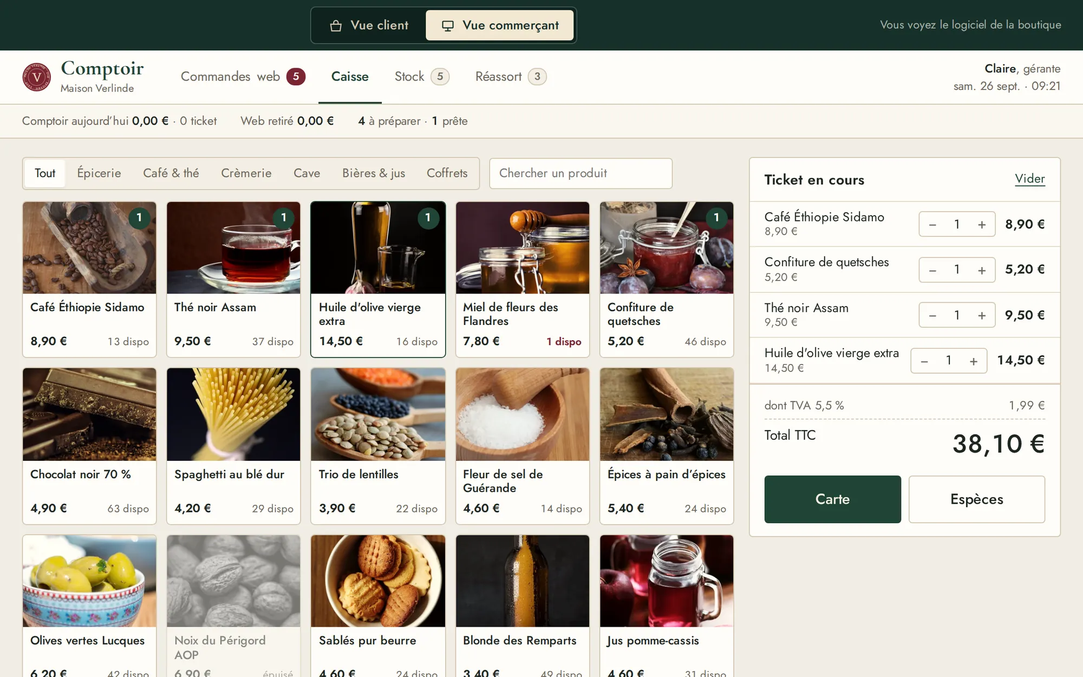
Task: Show the Café & thé category
Action: (x=171, y=173)
